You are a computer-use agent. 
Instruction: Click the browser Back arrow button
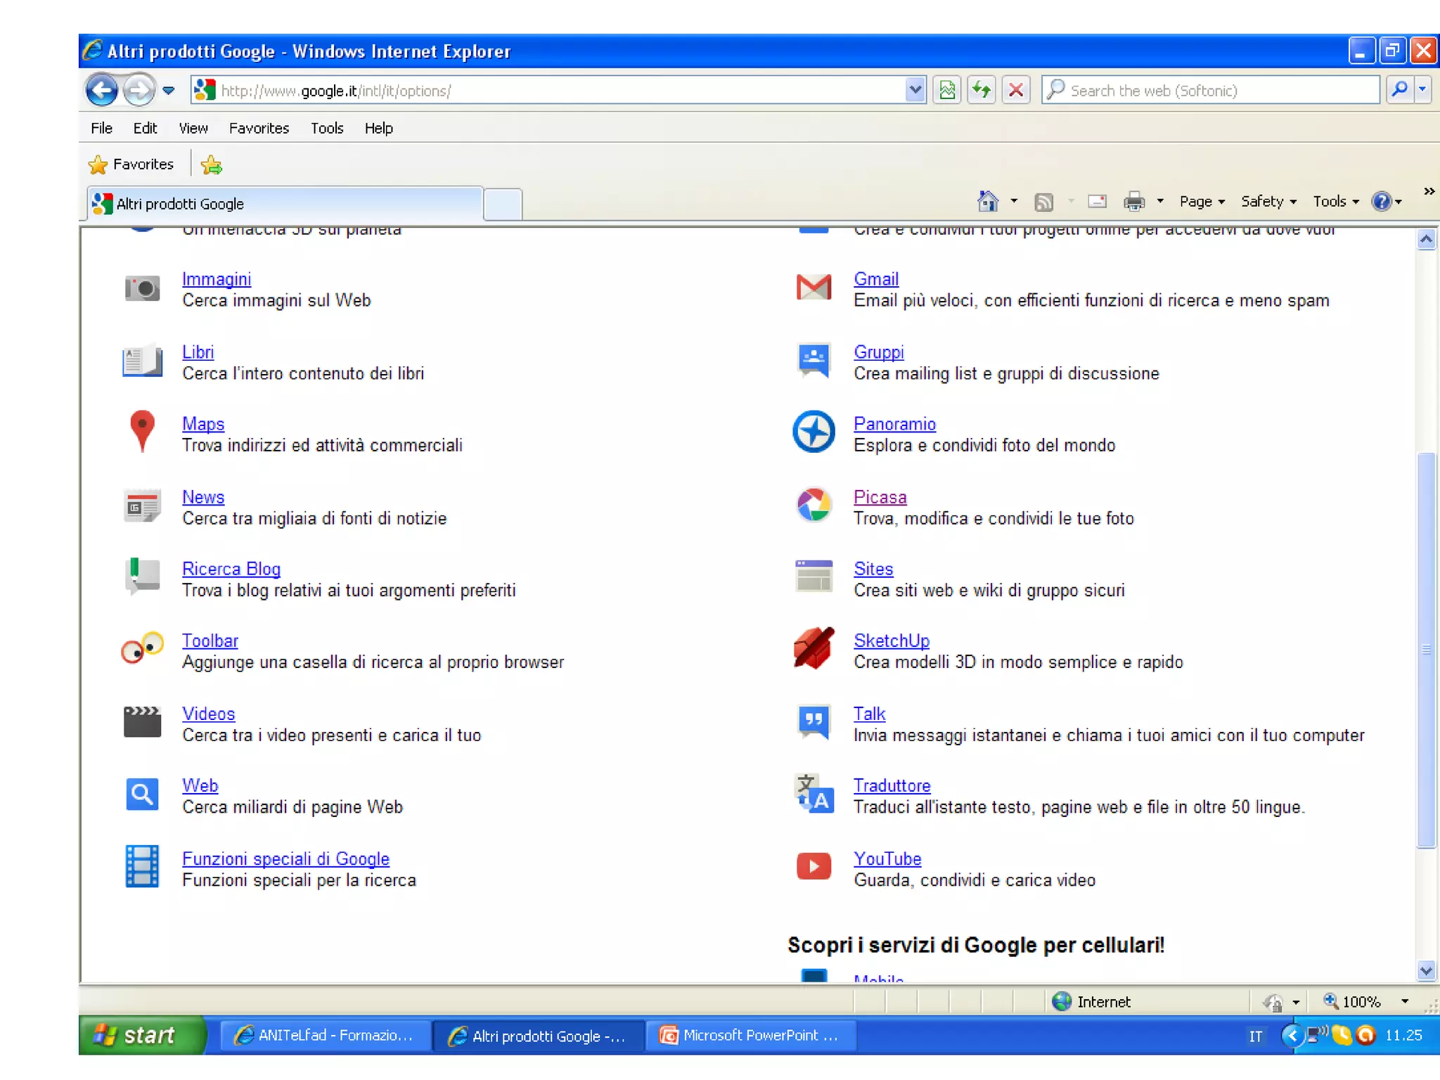coord(102,90)
